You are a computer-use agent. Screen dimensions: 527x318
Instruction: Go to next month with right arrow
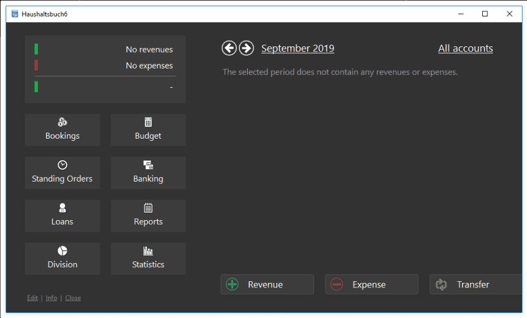(246, 48)
